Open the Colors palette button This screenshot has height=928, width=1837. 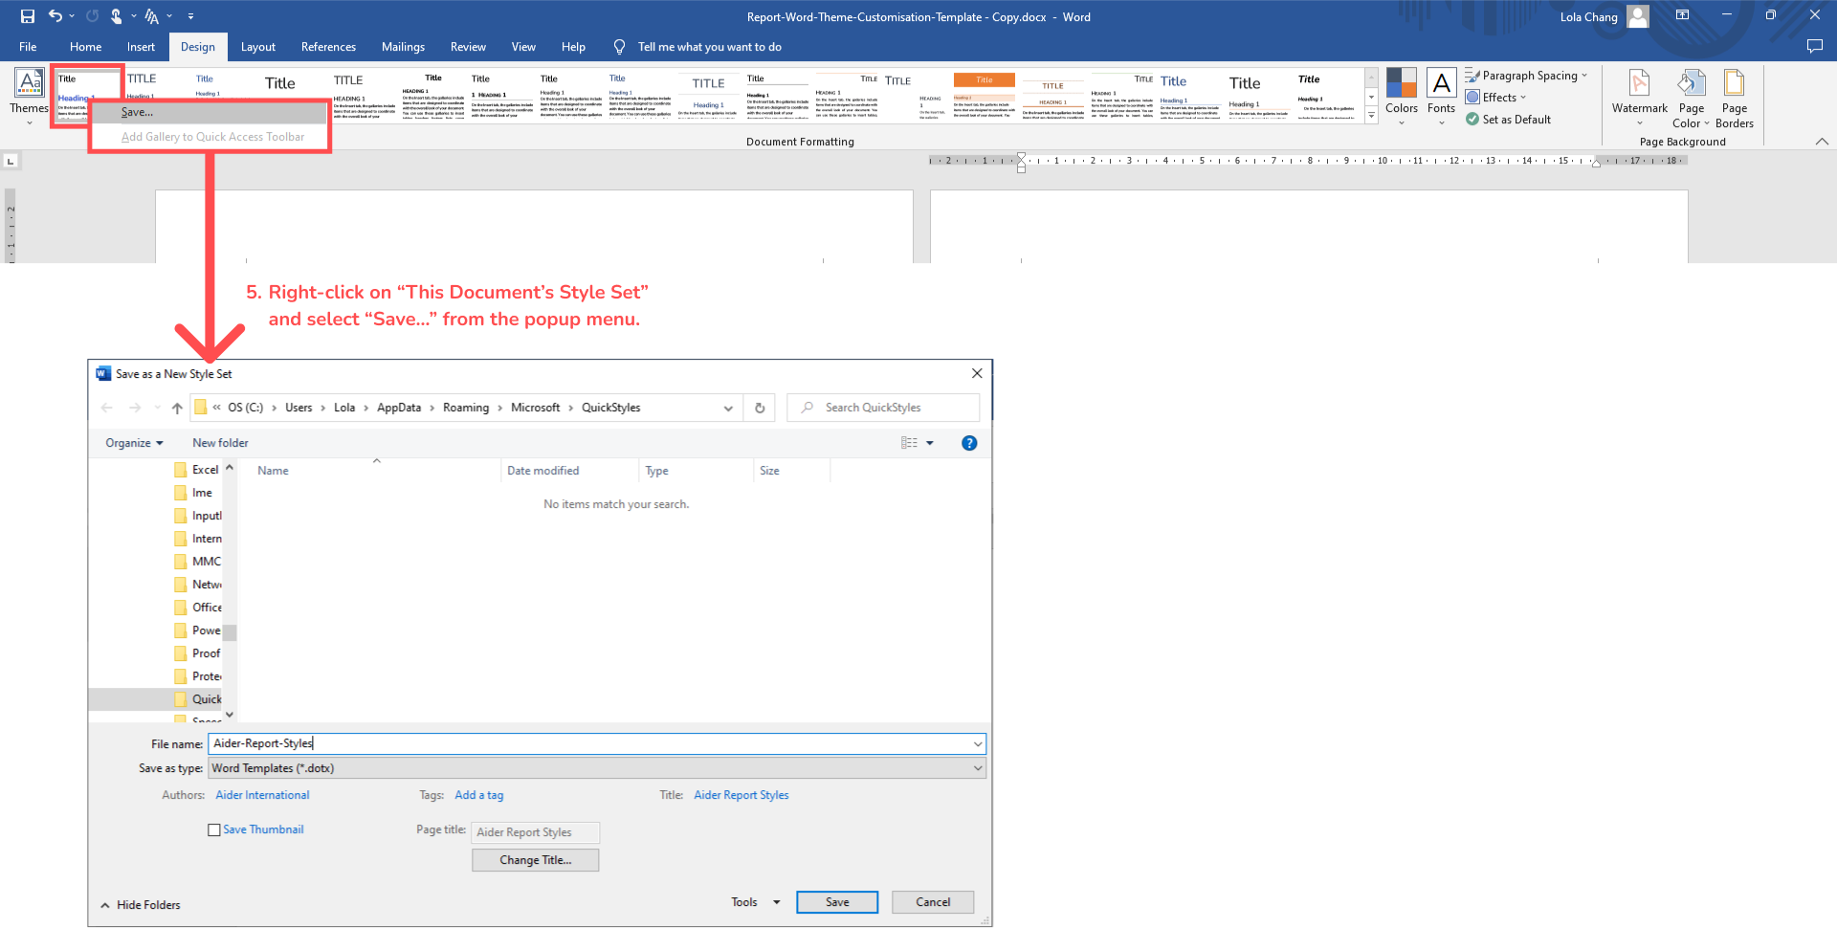pyautogui.click(x=1401, y=96)
